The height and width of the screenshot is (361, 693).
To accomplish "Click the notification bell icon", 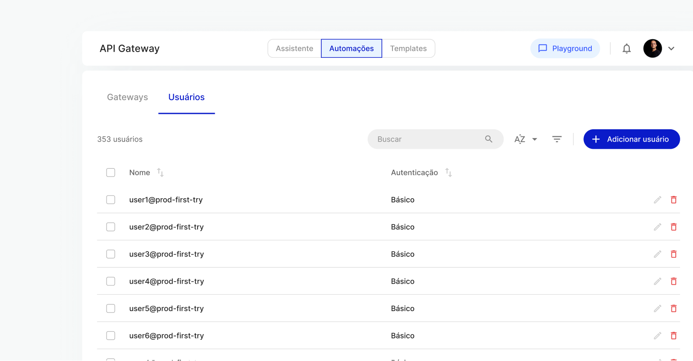I will [x=626, y=49].
